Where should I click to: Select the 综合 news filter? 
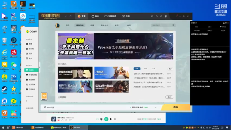click(145, 68)
